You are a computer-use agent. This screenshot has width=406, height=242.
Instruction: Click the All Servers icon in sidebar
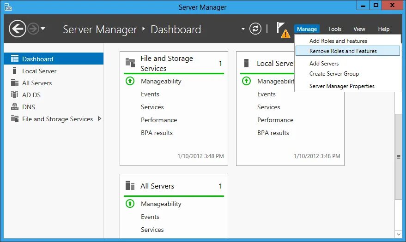tap(15, 83)
